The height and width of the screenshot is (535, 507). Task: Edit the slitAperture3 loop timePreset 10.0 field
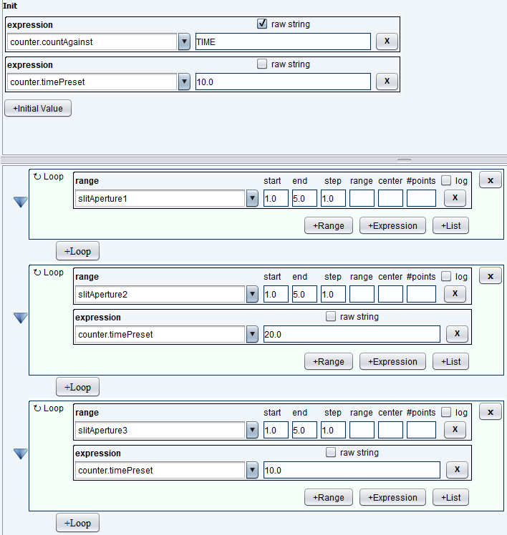point(352,470)
